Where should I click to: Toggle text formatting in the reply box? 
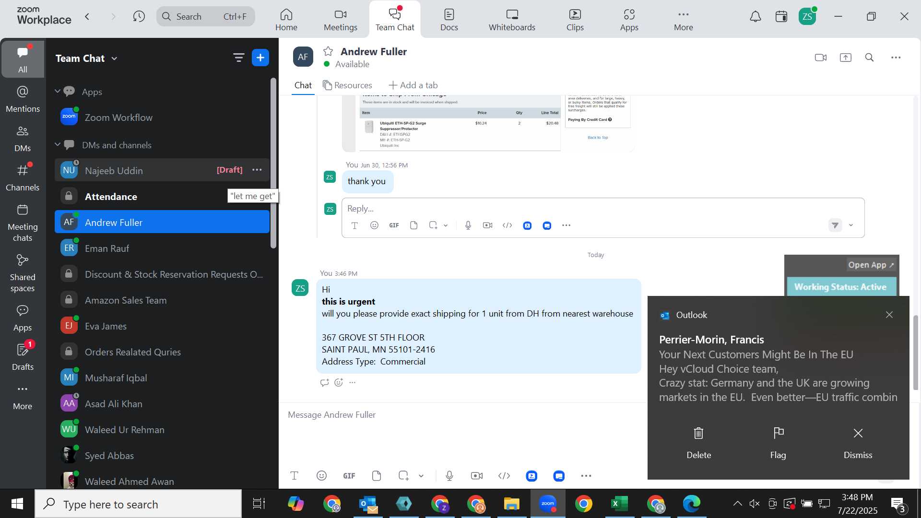point(354,225)
